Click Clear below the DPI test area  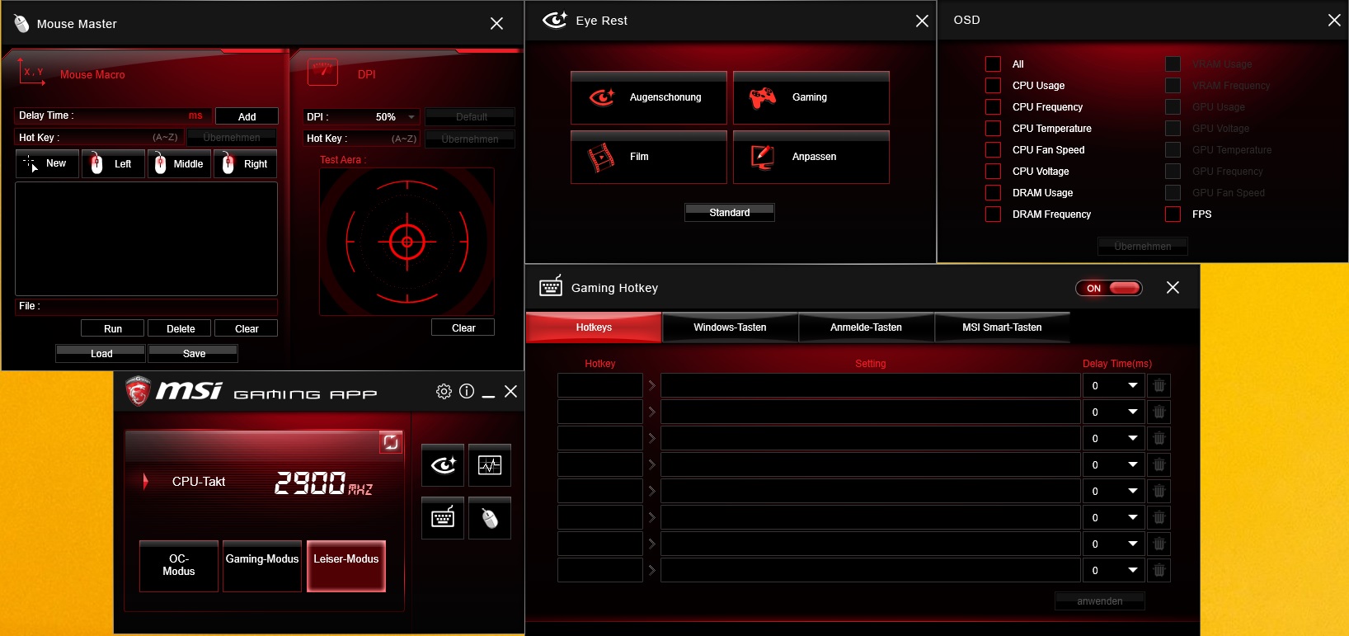coord(463,327)
